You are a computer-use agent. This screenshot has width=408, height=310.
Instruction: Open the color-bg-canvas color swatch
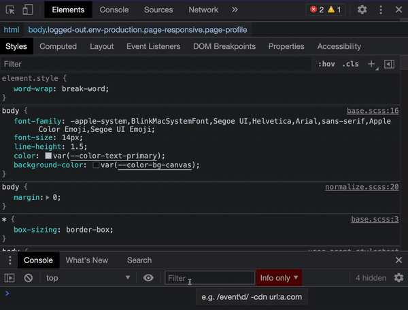(x=96, y=165)
